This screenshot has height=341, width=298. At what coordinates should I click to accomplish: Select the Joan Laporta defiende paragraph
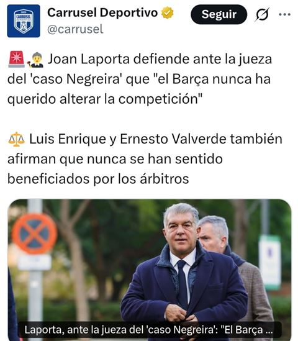pos(140,79)
